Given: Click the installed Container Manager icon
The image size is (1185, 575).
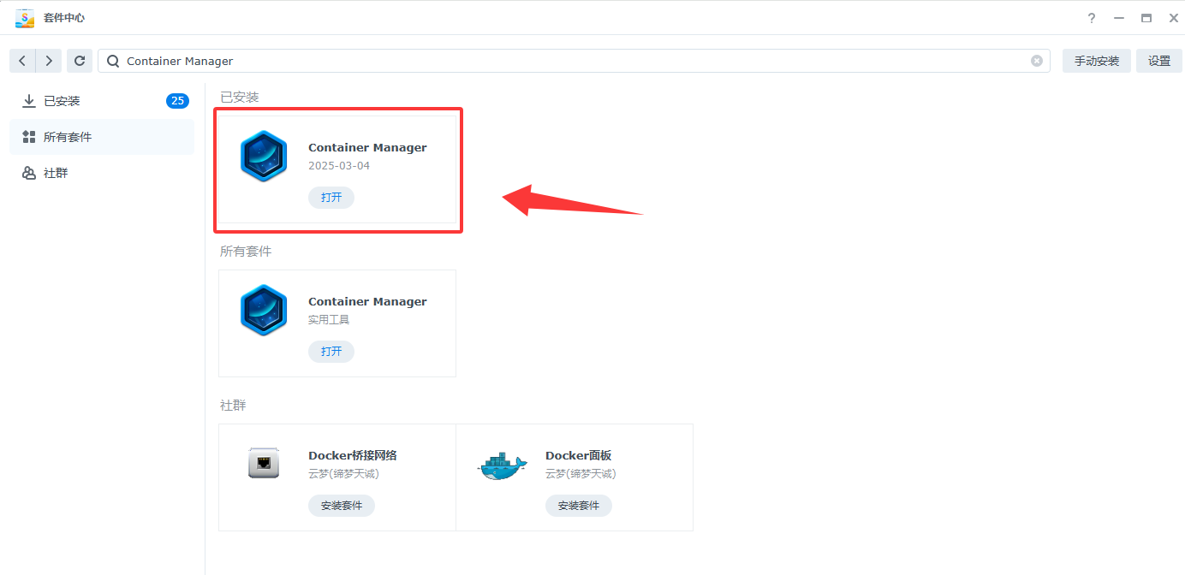Looking at the screenshot, I should point(264,157).
